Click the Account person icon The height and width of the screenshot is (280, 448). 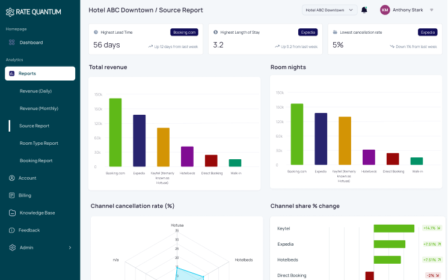(12, 178)
